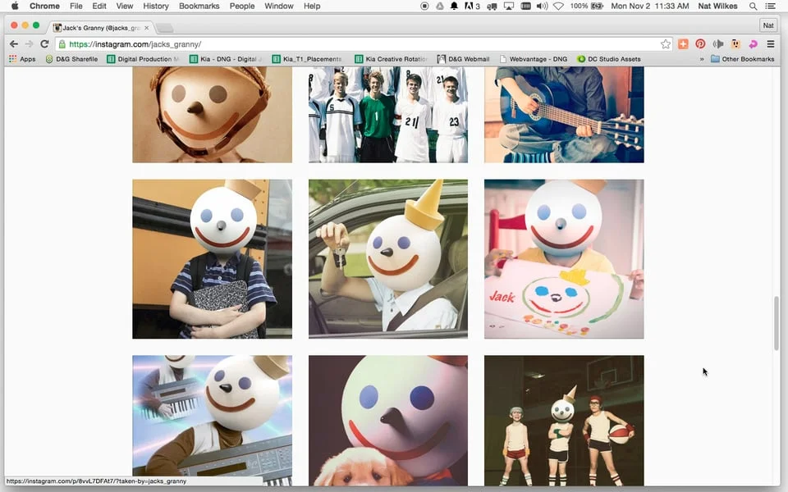This screenshot has height=492, width=788.
Task: Open the Nat profile switcher button
Action: (768, 25)
